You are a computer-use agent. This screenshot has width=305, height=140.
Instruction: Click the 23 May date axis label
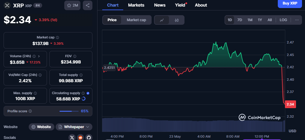(175, 136)
